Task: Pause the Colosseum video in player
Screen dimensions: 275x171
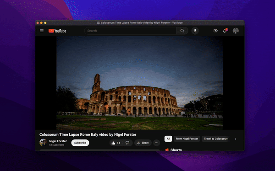Action: 140,83
